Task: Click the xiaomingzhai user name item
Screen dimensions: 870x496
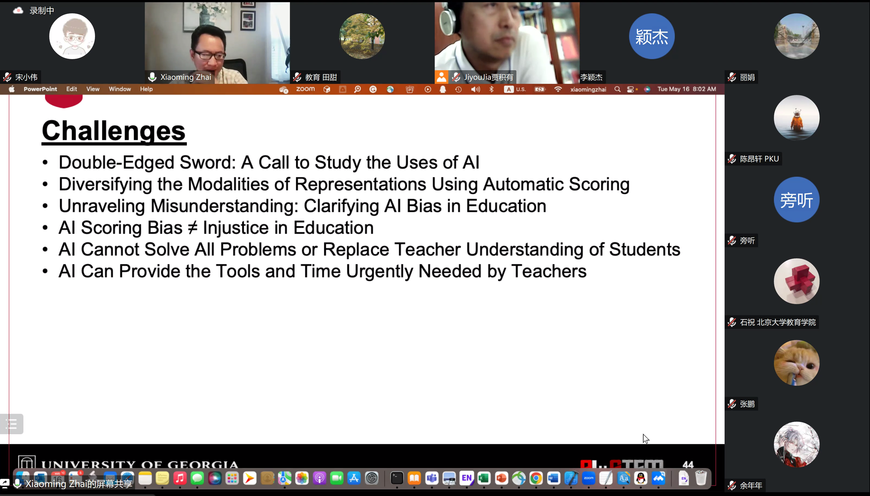Action: 588,89
